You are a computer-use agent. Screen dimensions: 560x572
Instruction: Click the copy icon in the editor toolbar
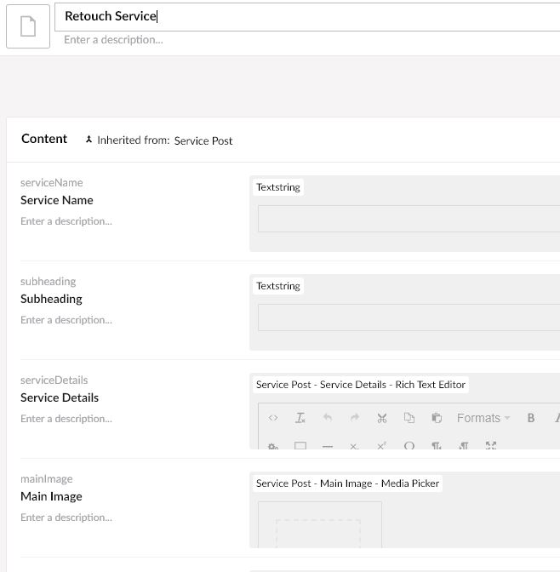409,418
